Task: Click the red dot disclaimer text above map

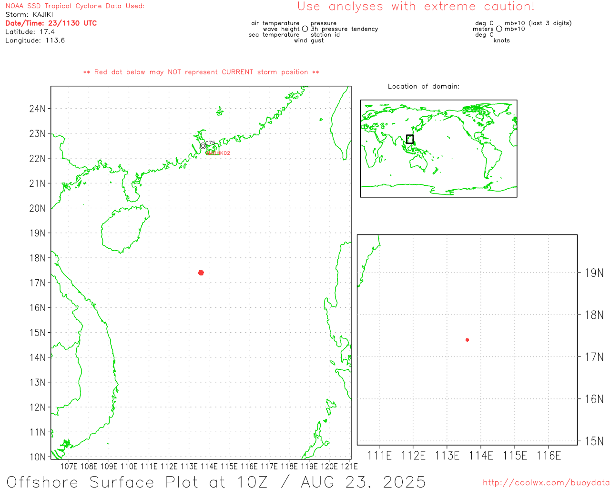Action: [x=201, y=72]
